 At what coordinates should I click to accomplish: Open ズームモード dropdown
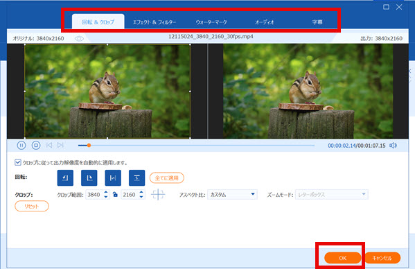[332, 195]
